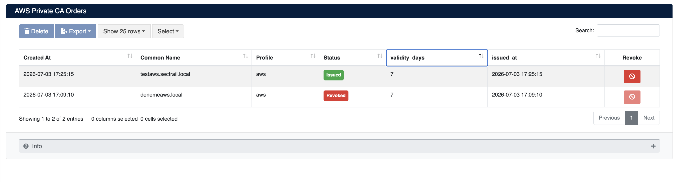This screenshot has height=182, width=690.
Task: Sort by Common Name column
Action: [194, 58]
